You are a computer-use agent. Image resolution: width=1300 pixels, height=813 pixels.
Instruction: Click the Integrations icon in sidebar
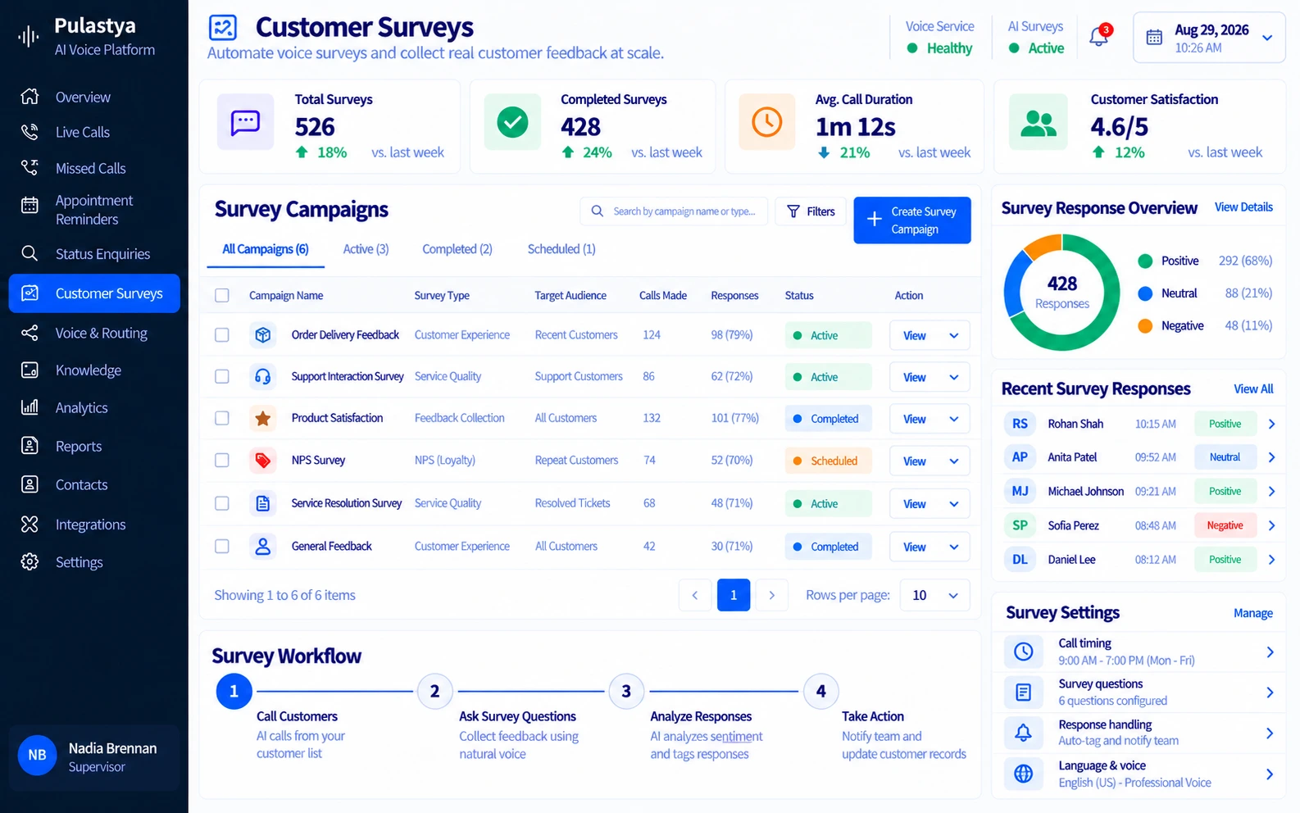point(30,524)
